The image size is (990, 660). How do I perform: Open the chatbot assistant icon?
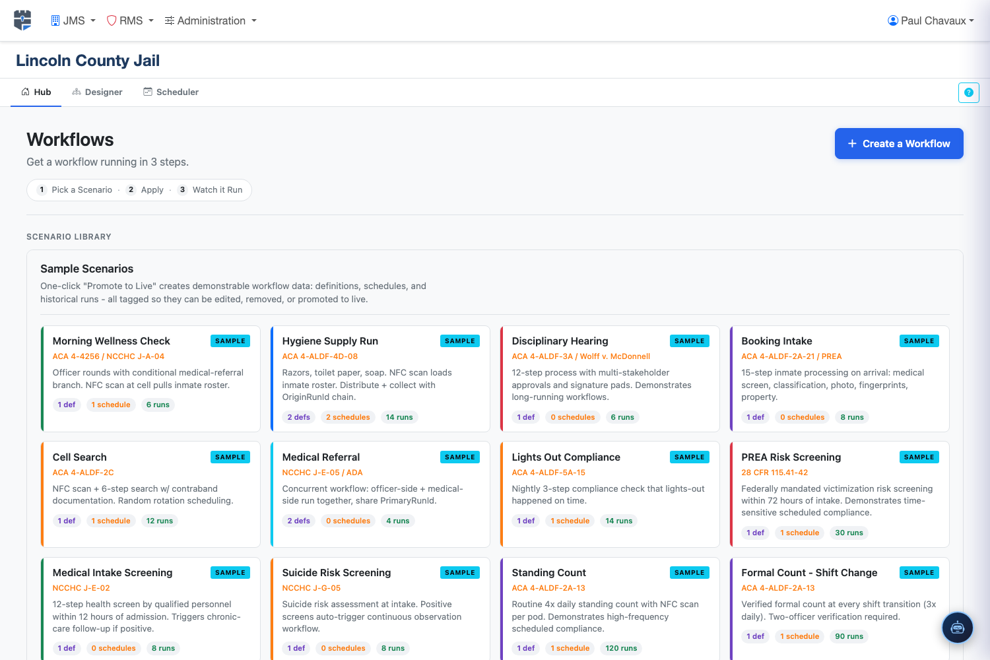click(957, 628)
